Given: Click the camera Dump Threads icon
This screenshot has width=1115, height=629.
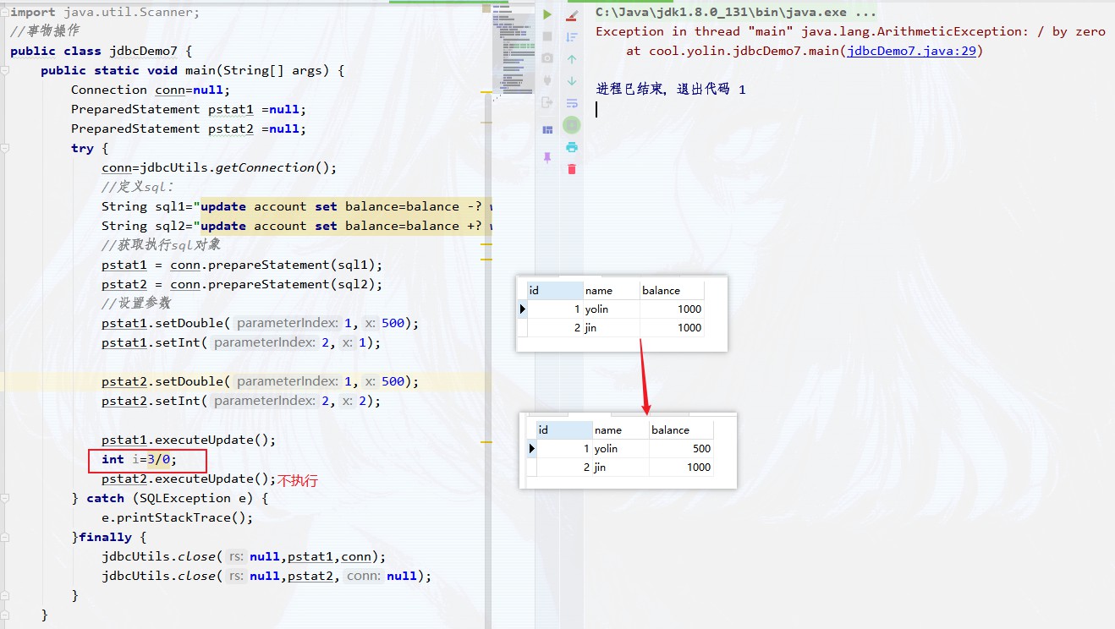Looking at the screenshot, I should coord(547,58).
